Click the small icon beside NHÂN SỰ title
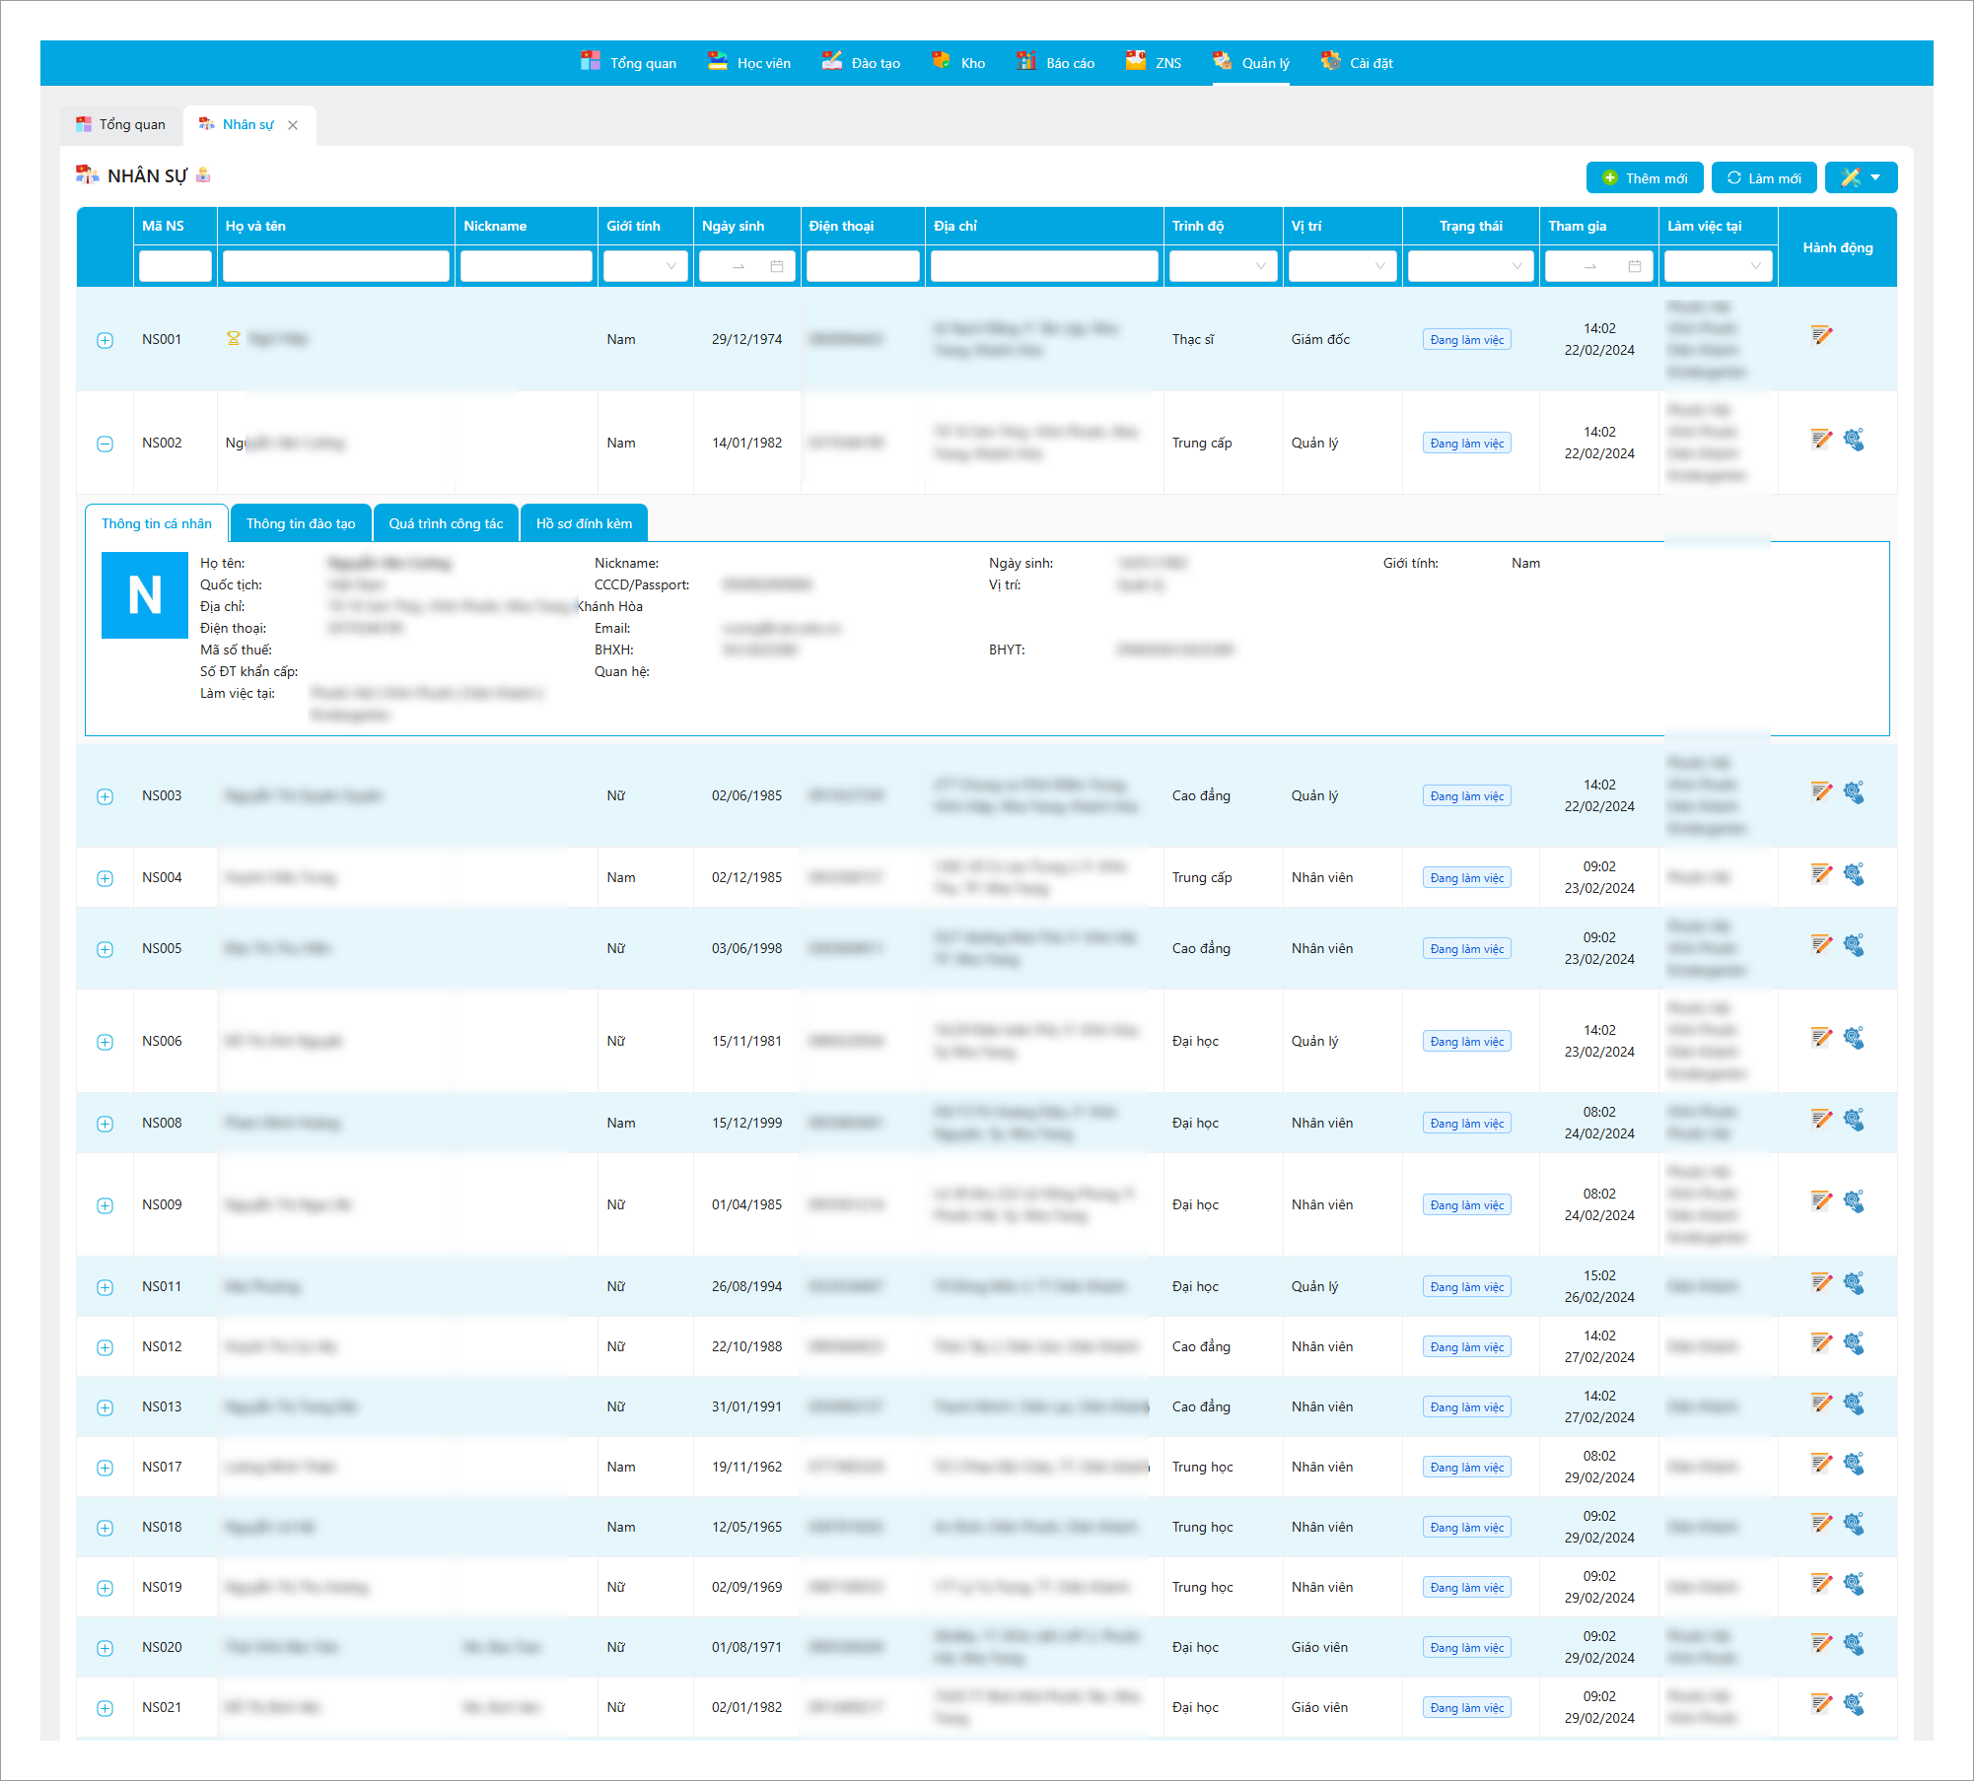1974x1781 pixels. pyautogui.click(x=203, y=175)
